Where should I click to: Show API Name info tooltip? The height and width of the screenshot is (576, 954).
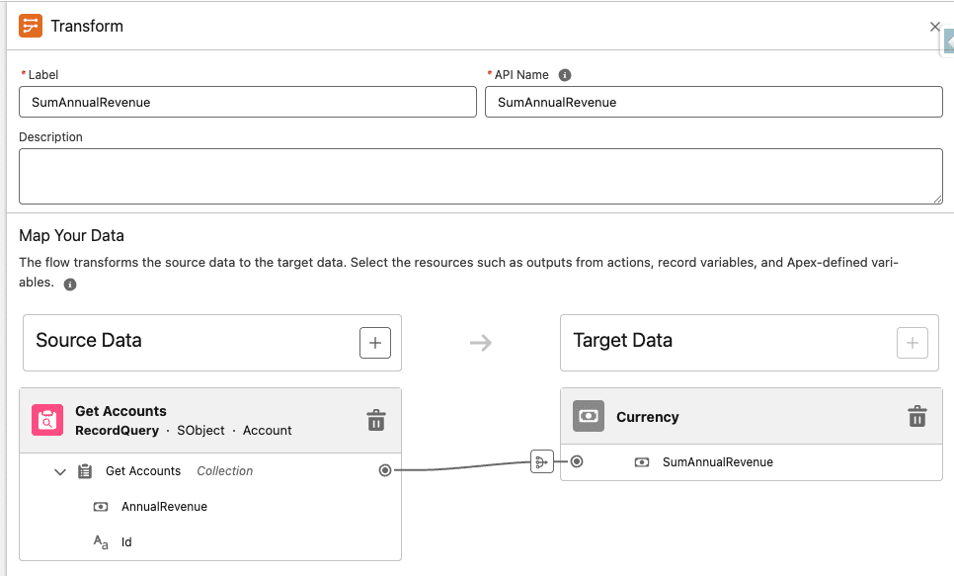click(x=565, y=75)
